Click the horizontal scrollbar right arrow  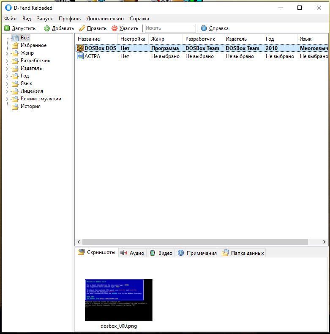point(324,242)
